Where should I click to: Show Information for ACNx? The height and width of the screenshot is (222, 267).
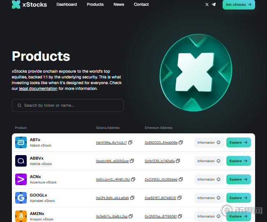[x=209, y=179]
